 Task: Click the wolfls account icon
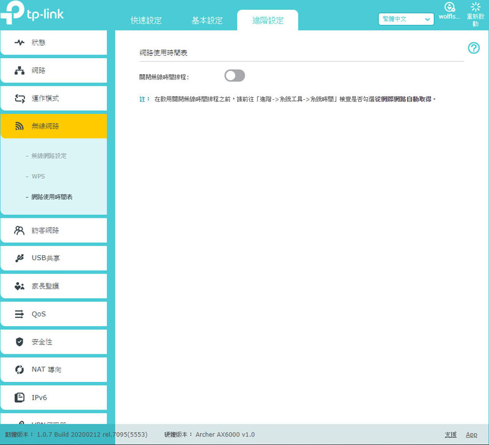tap(449, 7)
